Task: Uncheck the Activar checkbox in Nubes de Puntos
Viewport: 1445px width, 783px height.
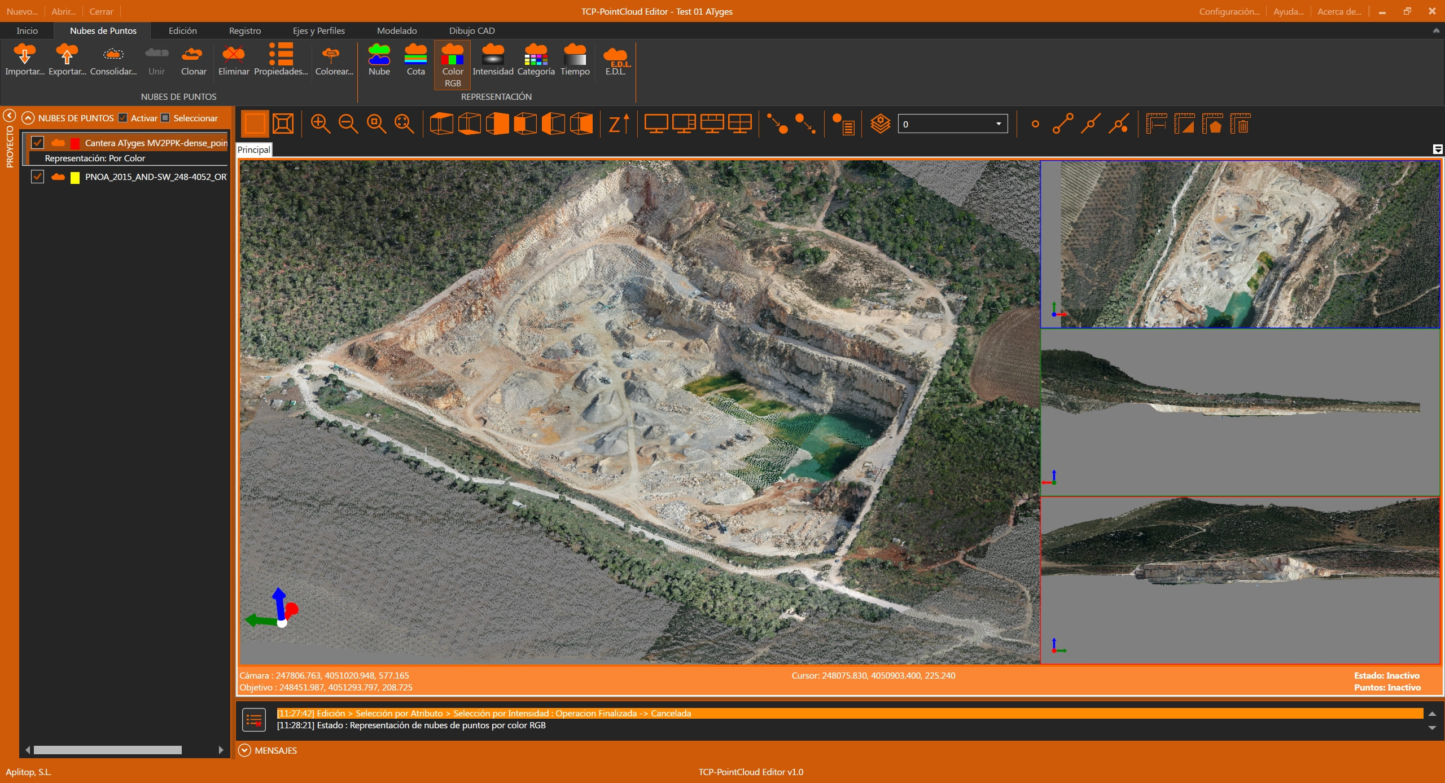Action: pos(123,118)
